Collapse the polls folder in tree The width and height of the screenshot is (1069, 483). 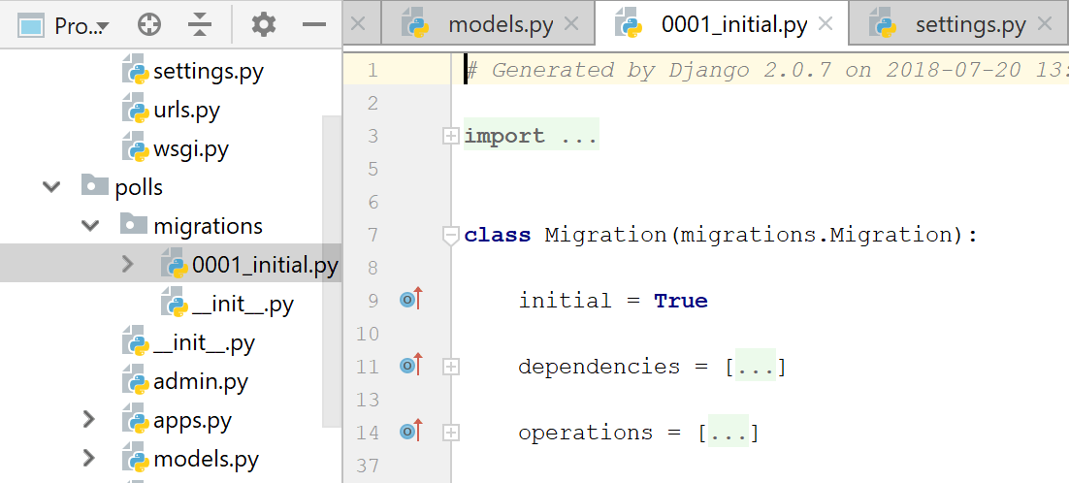52,187
